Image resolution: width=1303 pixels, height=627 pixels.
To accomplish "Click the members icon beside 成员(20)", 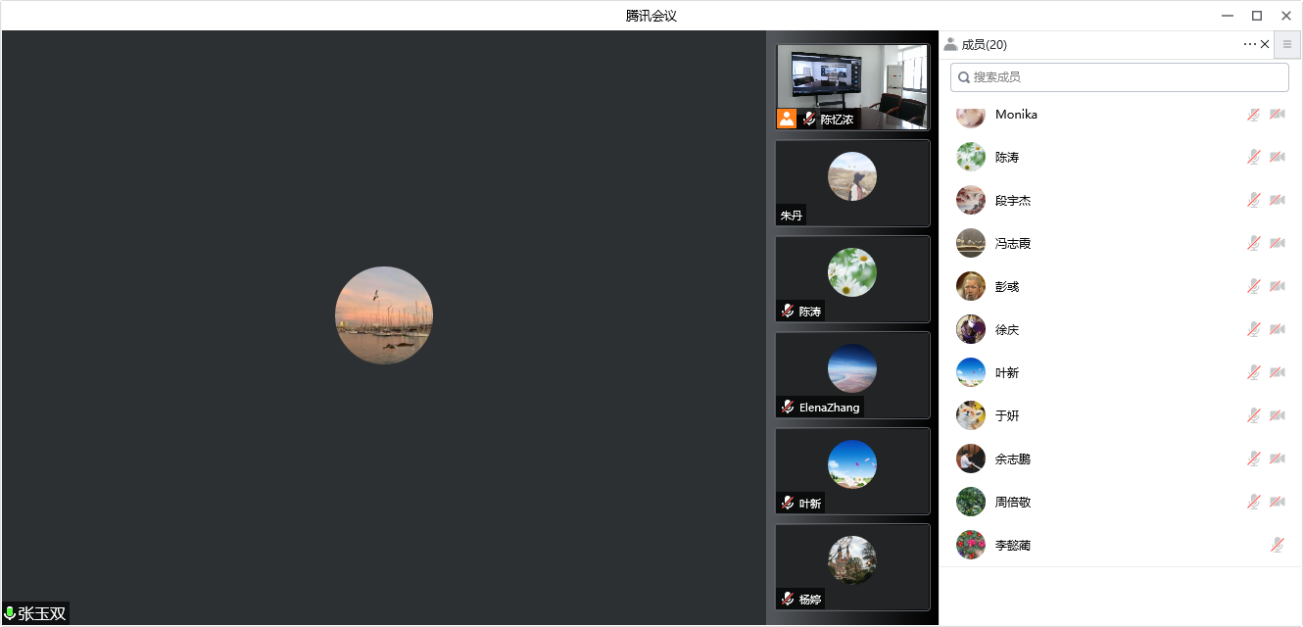I will 950,44.
